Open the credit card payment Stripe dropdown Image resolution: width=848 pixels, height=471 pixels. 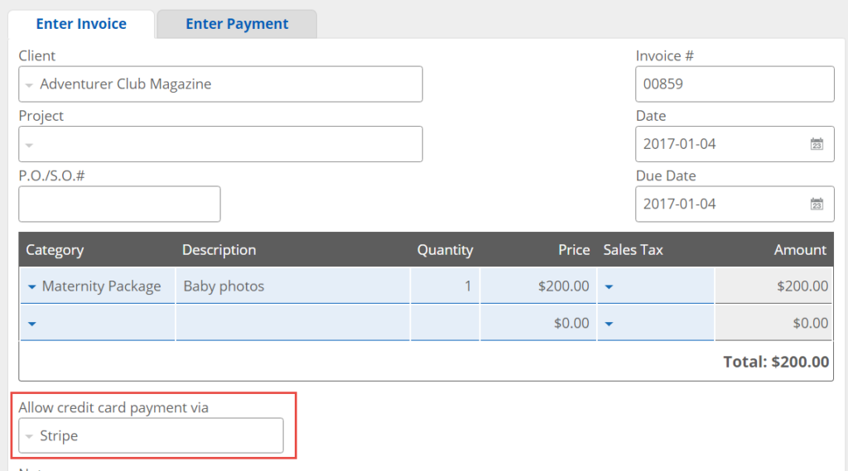30,436
